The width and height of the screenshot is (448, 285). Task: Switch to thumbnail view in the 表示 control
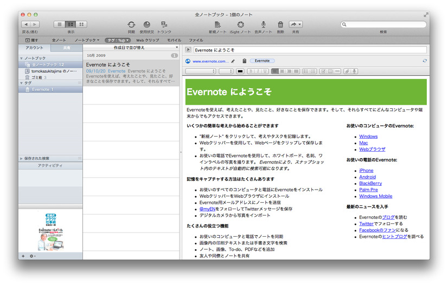coord(81,24)
